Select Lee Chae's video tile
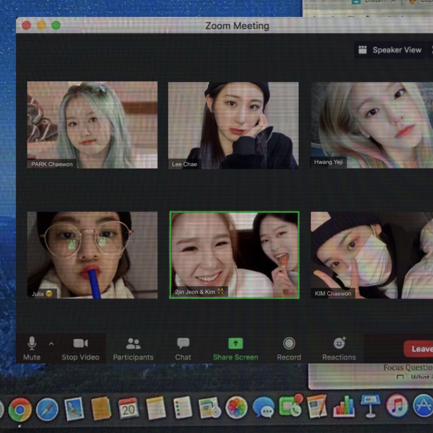The height and width of the screenshot is (433, 433). (233, 125)
